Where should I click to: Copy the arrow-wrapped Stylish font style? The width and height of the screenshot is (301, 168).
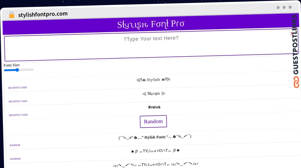coord(154,93)
